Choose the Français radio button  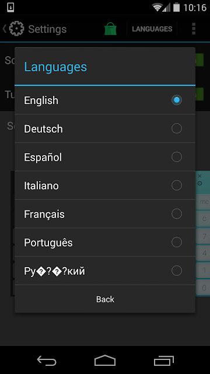(176, 214)
